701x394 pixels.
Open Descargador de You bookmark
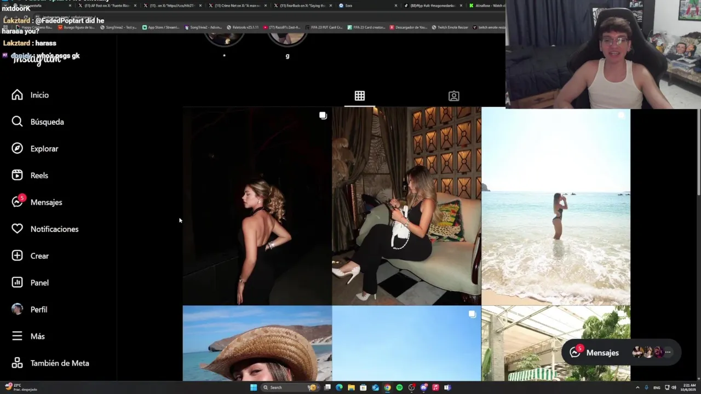409,27
